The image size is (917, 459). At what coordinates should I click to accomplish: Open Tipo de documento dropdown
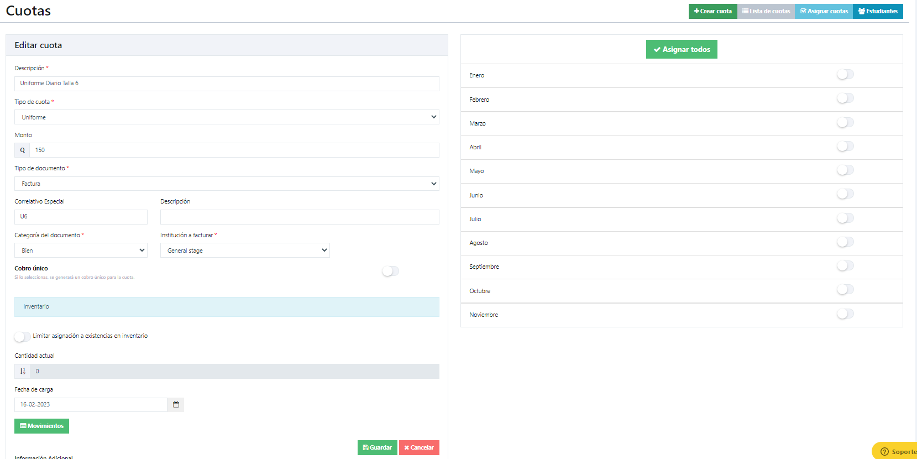[x=227, y=184]
